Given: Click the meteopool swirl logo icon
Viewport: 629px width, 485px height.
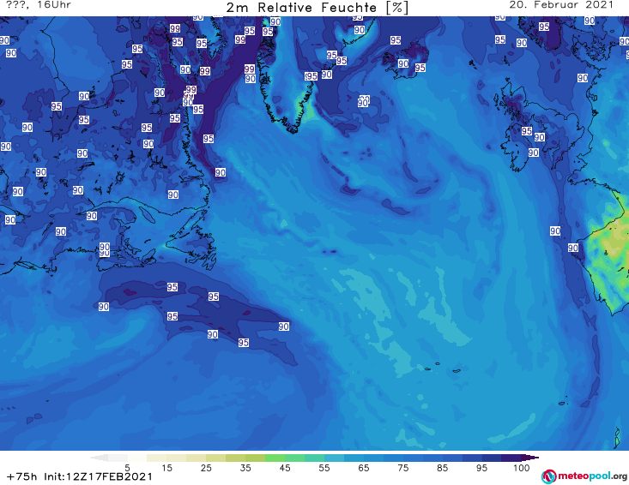Looking at the screenshot, I should pyautogui.click(x=548, y=476).
